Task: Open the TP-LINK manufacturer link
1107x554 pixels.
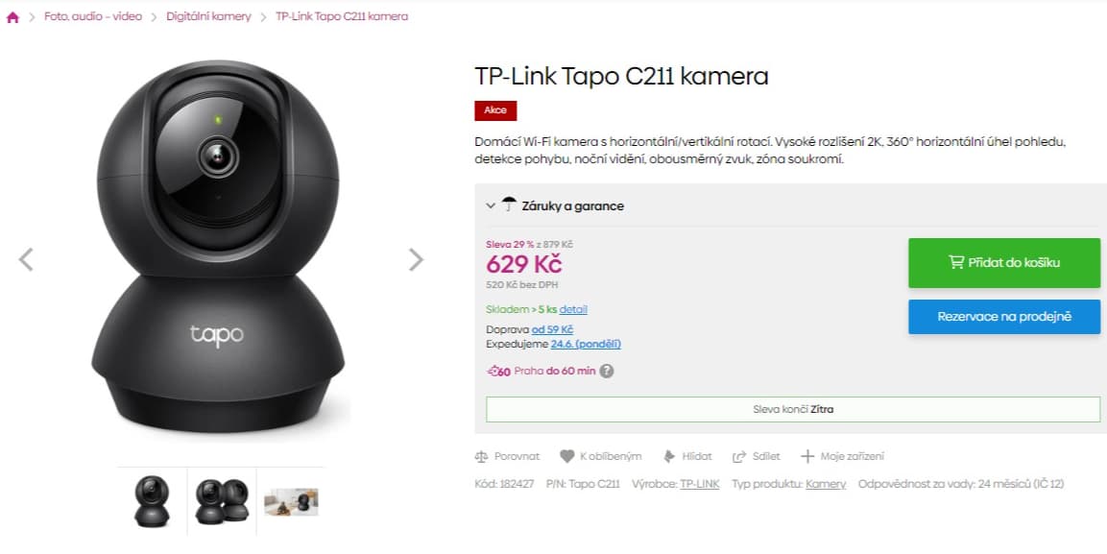Action: point(700,484)
